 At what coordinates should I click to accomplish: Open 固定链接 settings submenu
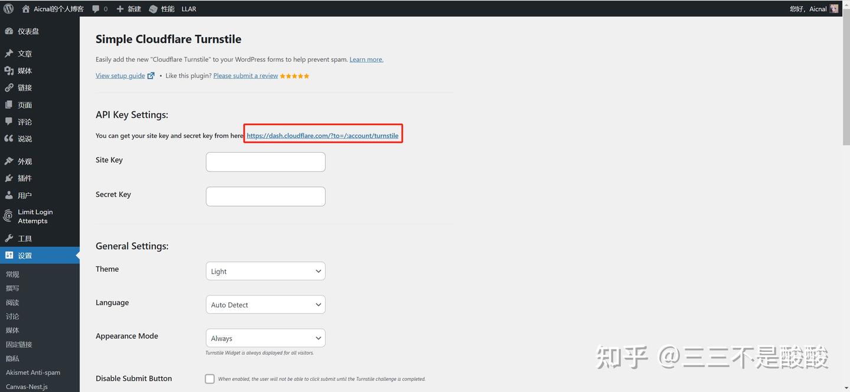19,344
